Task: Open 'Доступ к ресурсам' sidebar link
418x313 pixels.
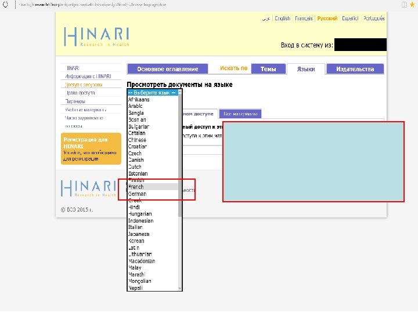Action: click(84, 85)
